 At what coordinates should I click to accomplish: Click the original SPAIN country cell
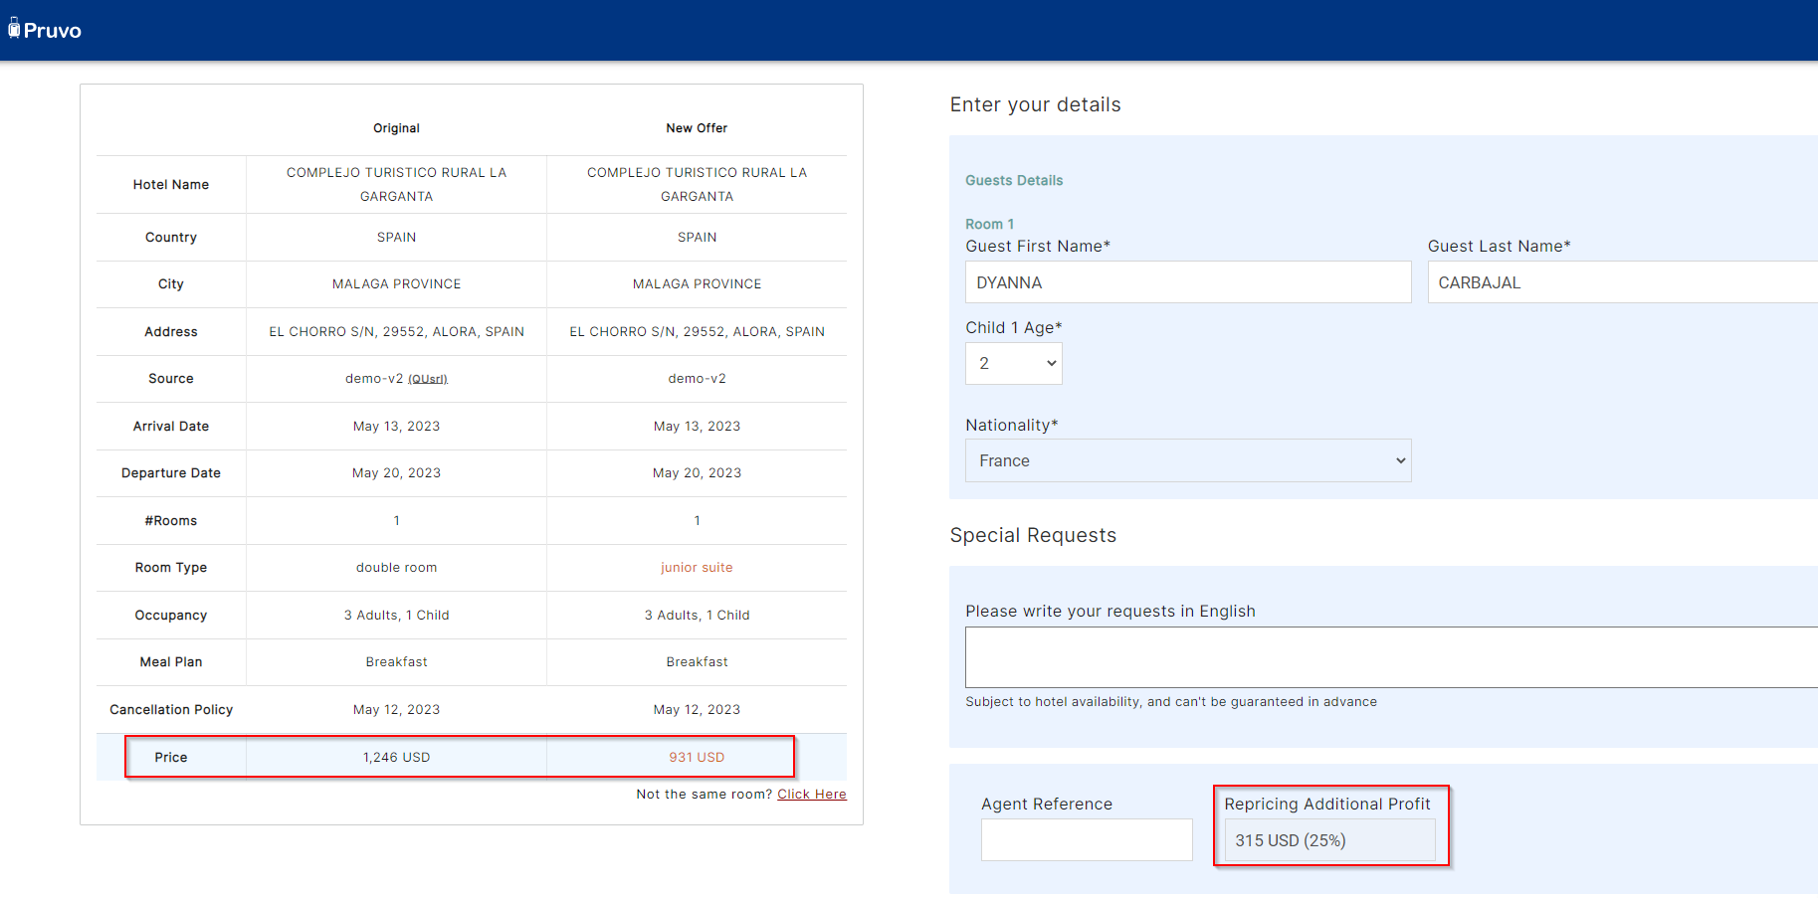pos(396,238)
